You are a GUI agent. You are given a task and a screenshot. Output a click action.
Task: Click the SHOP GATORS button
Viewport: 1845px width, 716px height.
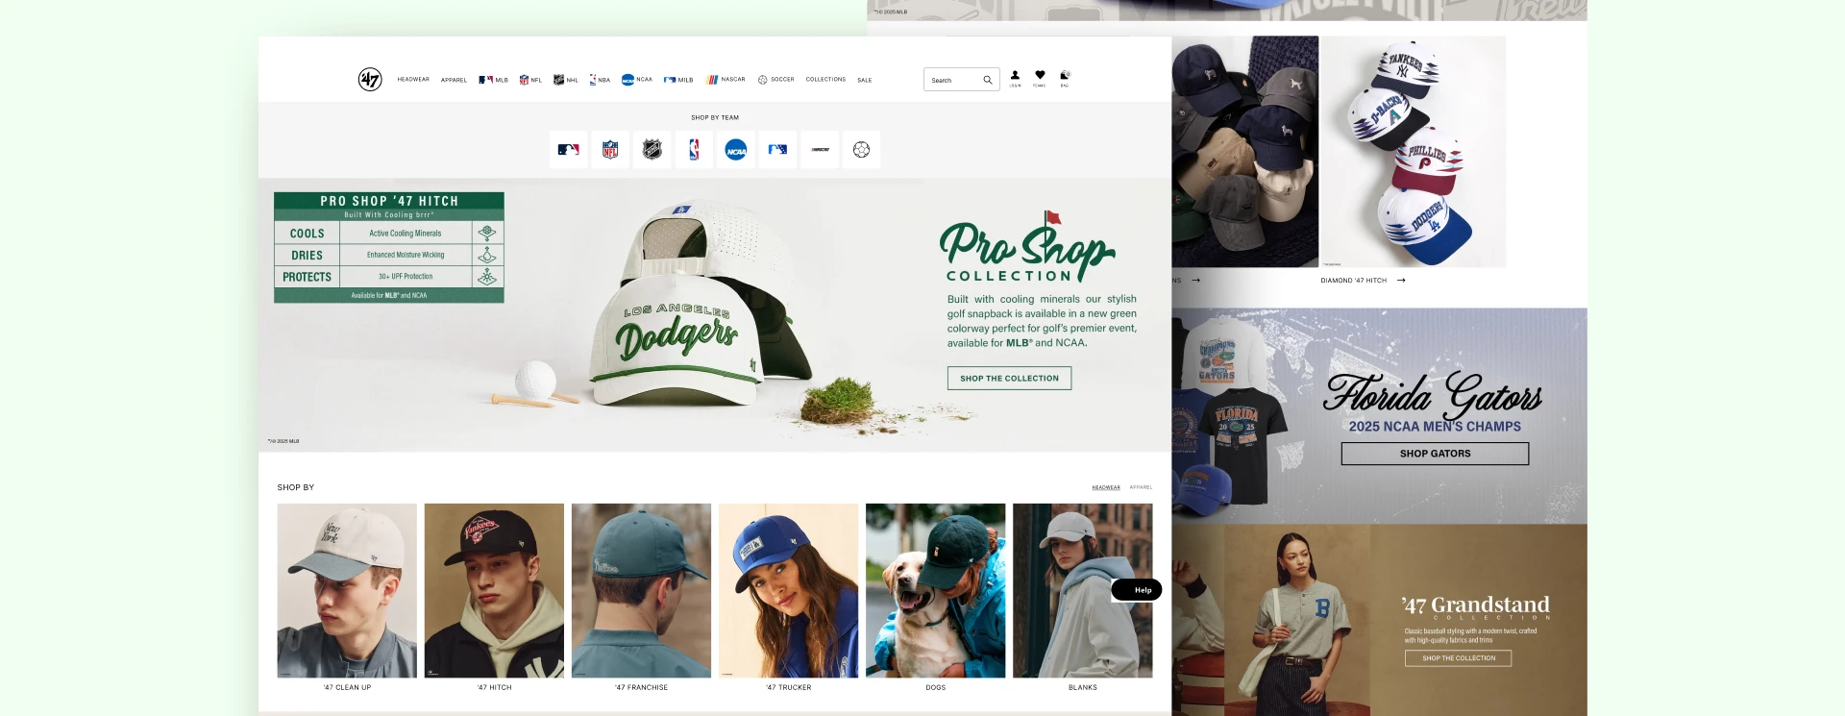[1435, 454]
